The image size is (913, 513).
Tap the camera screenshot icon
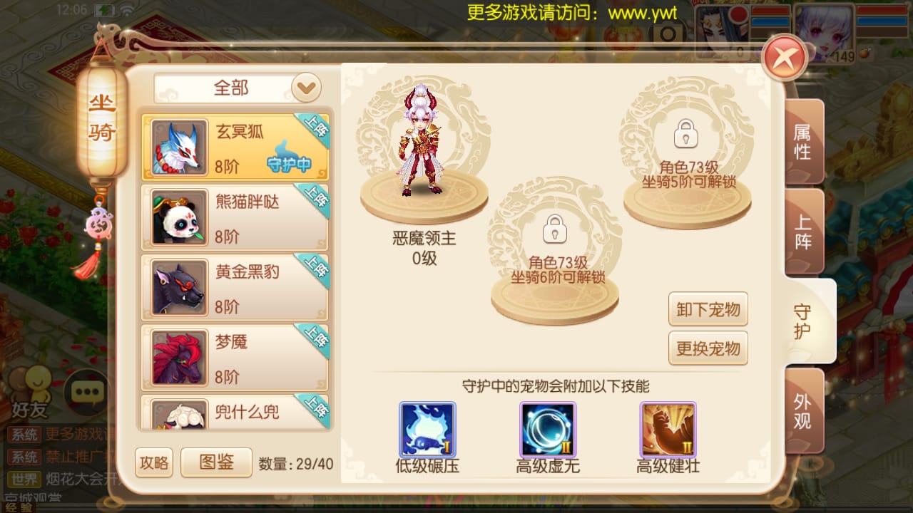tap(669, 33)
